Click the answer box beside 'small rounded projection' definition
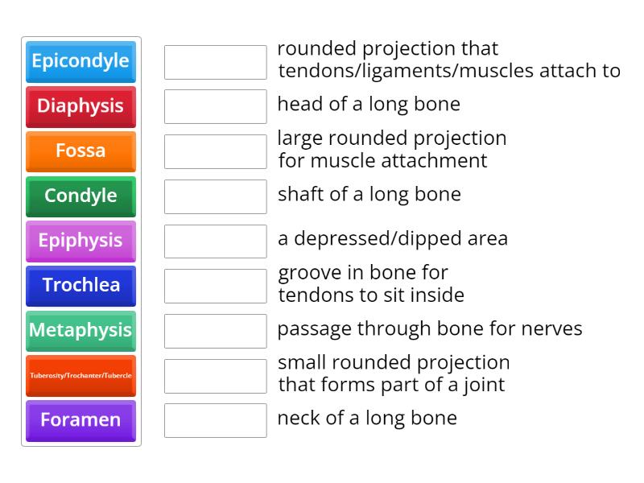Image resolution: width=644 pixels, height=483 pixels. point(215,374)
